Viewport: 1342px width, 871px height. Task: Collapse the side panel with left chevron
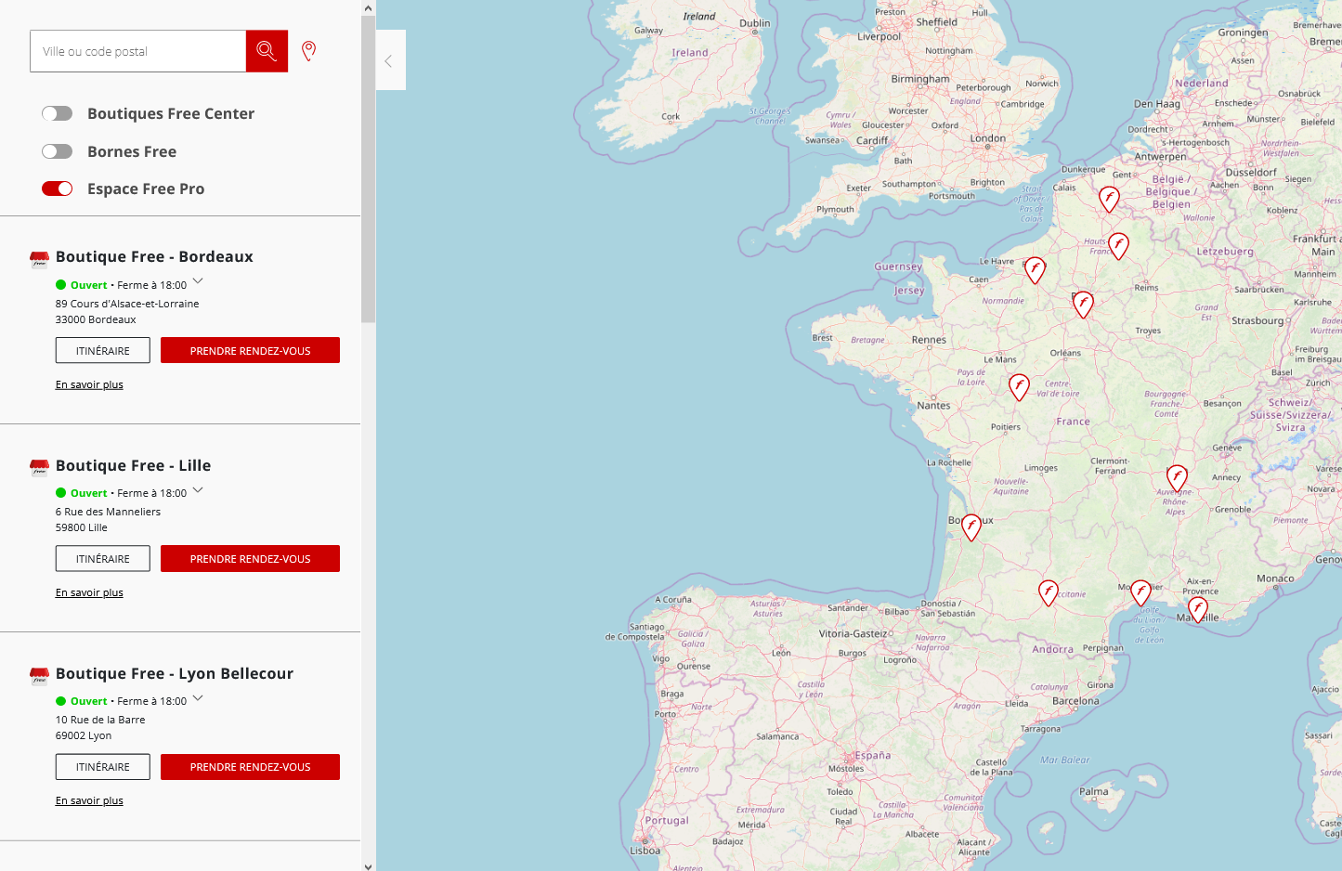tap(389, 60)
